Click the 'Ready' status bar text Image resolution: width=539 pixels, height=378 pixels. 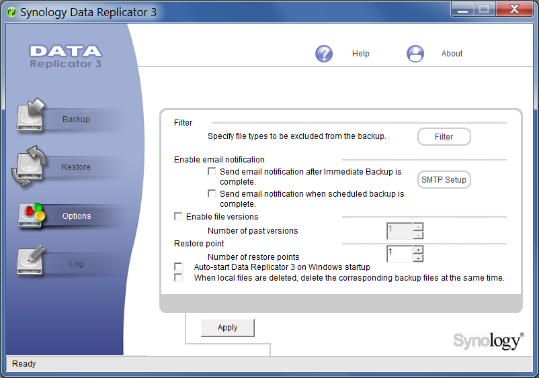[24, 364]
